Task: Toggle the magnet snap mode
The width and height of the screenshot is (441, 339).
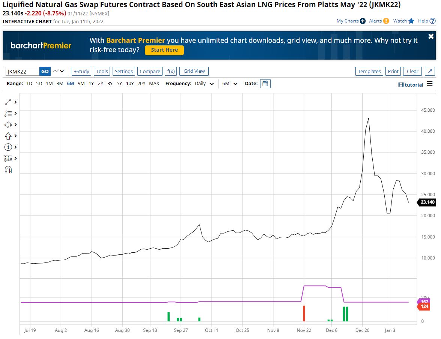Action: click(8, 170)
